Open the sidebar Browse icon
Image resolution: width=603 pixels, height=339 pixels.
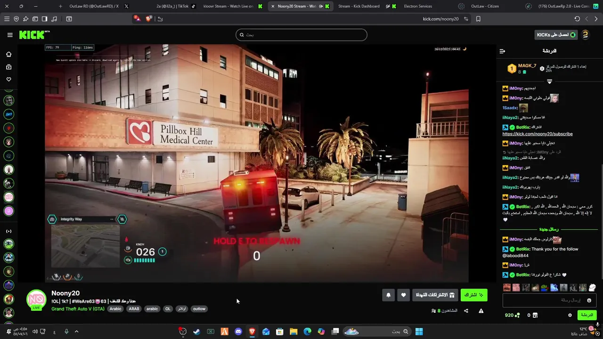[x=8, y=67]
